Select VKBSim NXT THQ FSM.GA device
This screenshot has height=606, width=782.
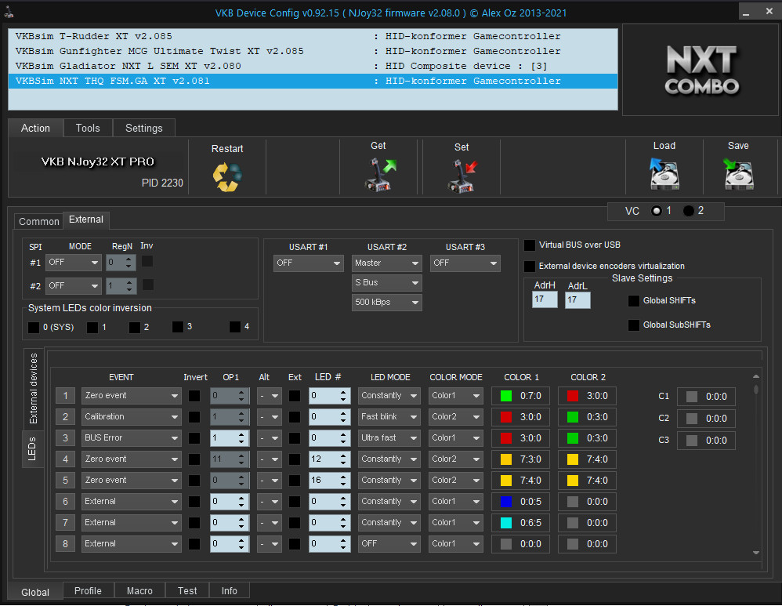313,82
